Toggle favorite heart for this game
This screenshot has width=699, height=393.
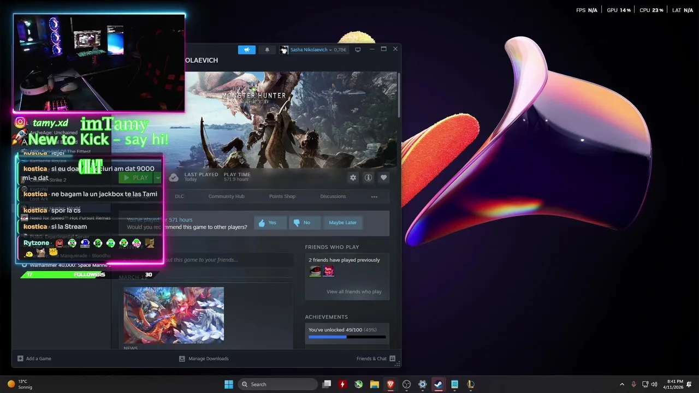(383, 177)
